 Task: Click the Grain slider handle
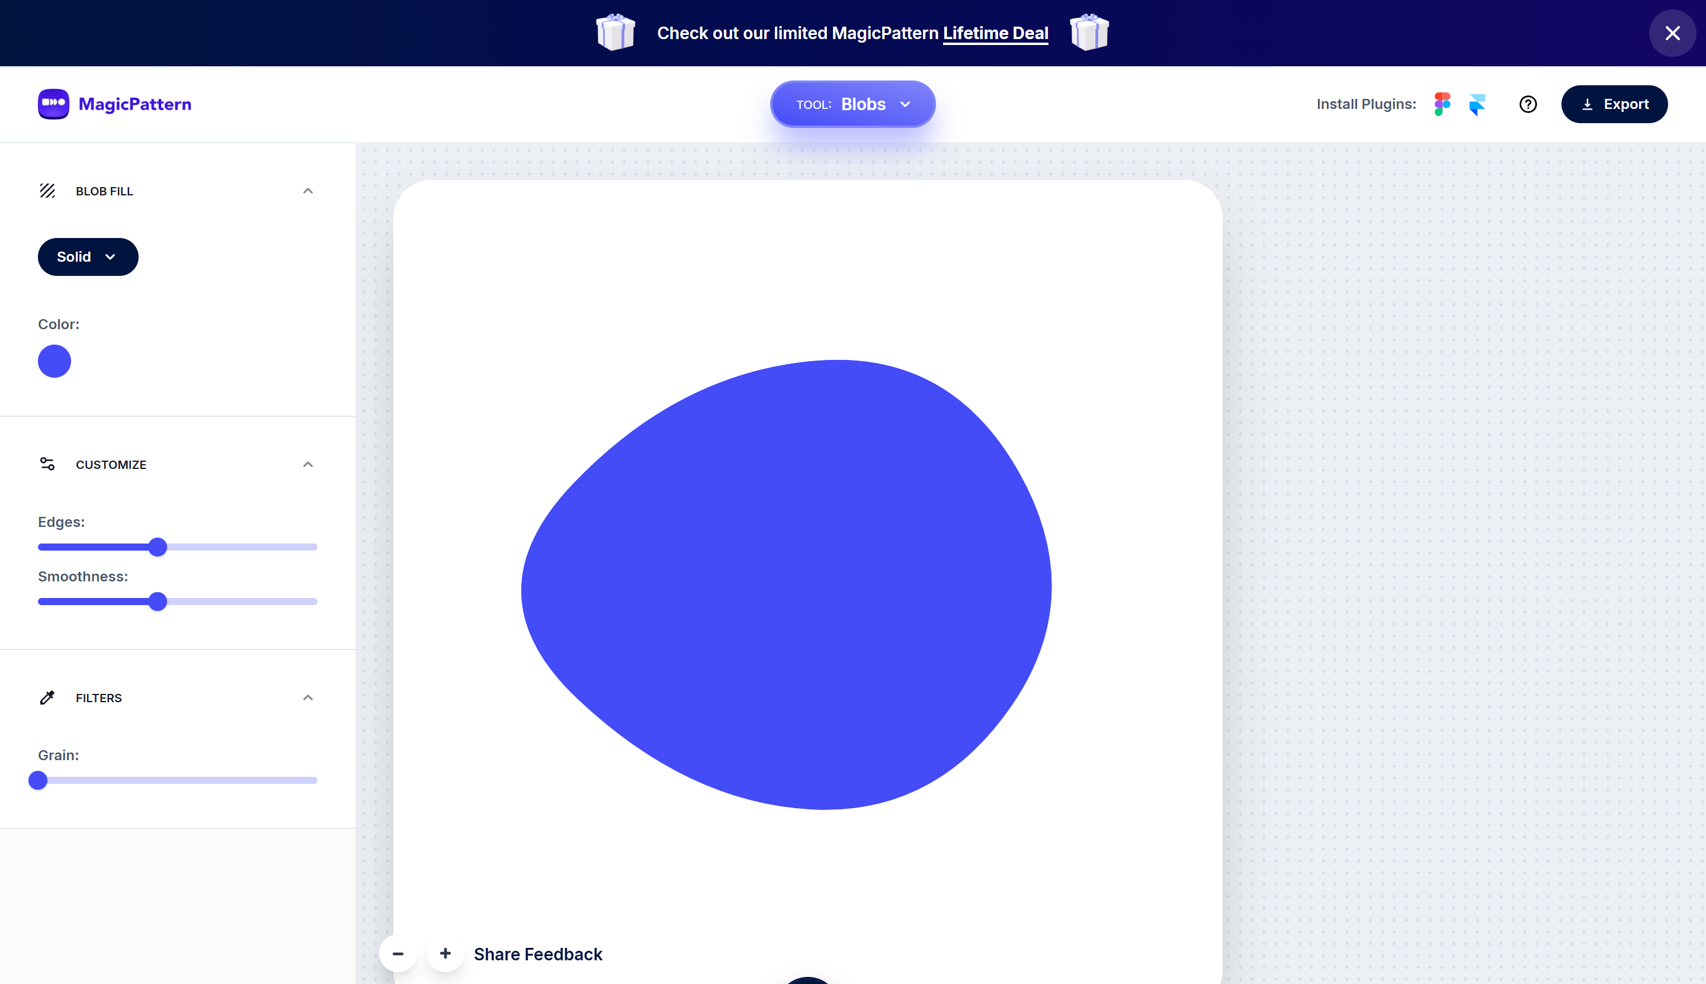click(x=39, y=780)
